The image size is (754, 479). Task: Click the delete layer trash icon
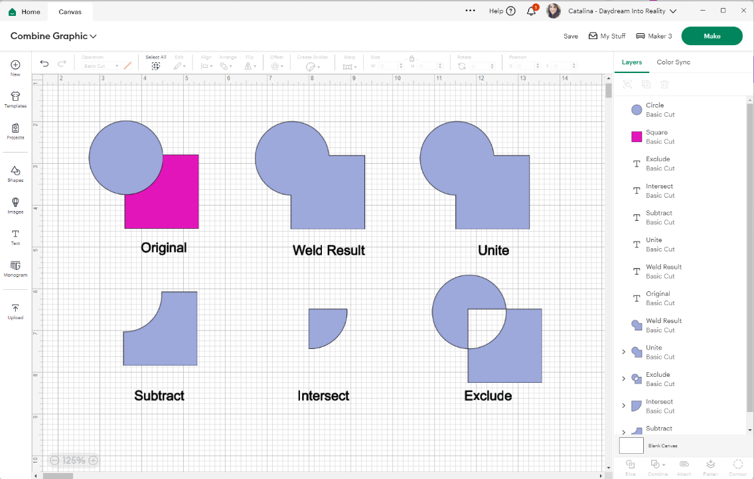[664, 84]
